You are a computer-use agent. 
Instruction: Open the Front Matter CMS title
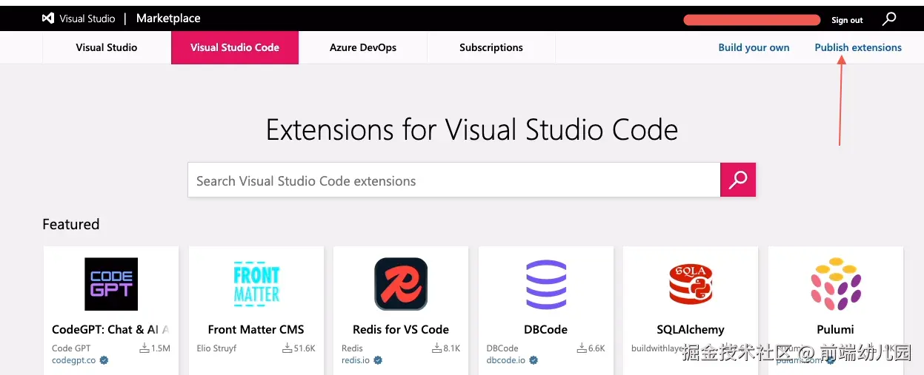pyautogui.click(x=256, y=329)
